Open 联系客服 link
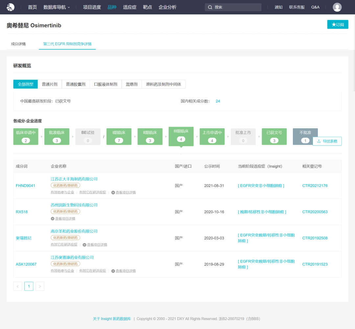This screenshot has width=355, height=329. [x=297, y=7]
